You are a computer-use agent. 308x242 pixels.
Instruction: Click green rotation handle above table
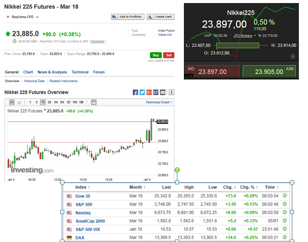177,170
